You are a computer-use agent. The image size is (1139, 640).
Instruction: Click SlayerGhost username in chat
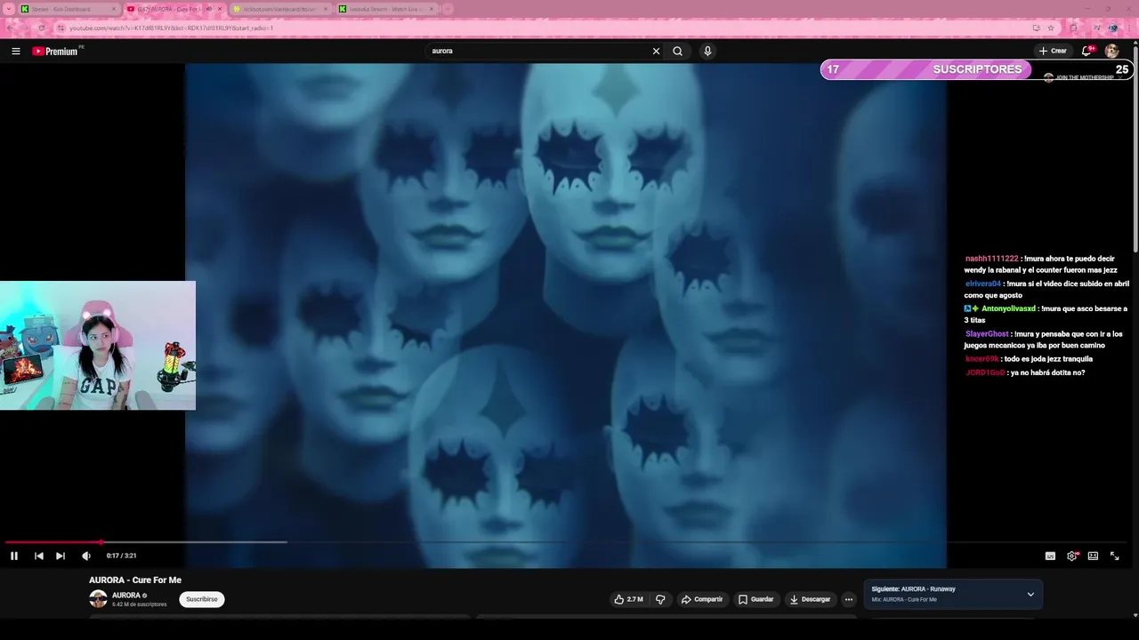pyautogui.click(x=987, y=334)
